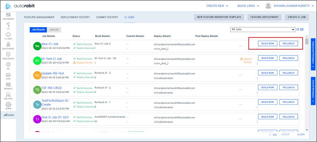Viewport: 317px width, 142px height.
Task: Open the Reports sidebar icon
Action: tap(8, 86)
